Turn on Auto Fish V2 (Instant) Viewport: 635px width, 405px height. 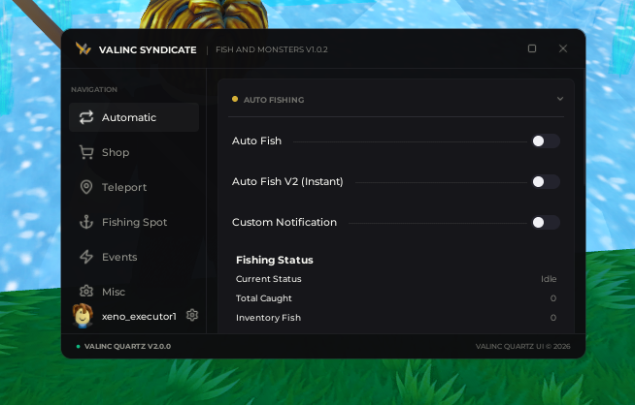click(x=546, y=182)
